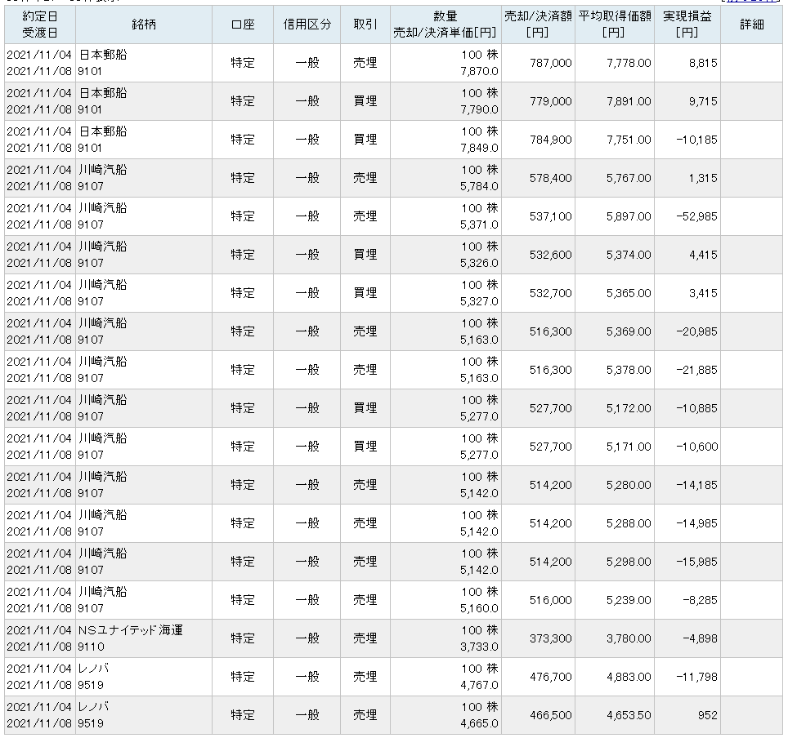788x738 pixels.
Task: Select settlement amount 532,600
Action: click(x=551, y=255)
